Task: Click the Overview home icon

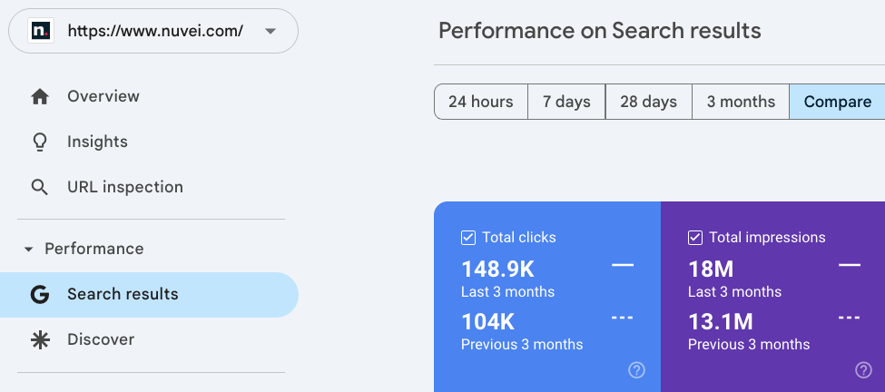Action: pos(40,96)
